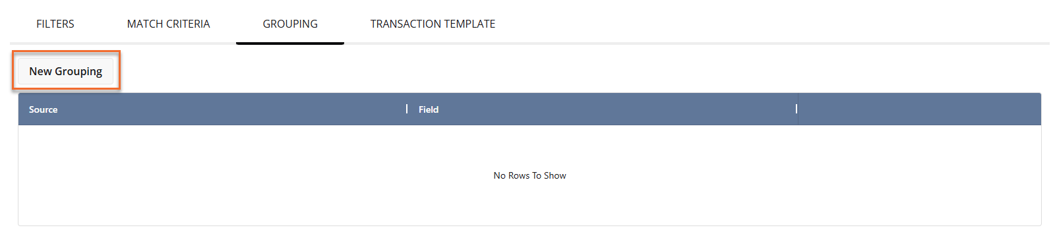
Task: Sort the grid by Field column header
Action: tap(603, 109)
